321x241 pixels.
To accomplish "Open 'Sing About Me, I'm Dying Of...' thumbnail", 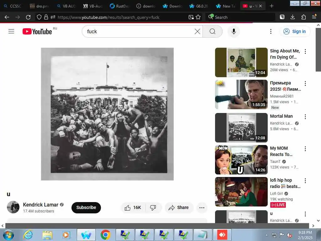I will click(241, 62).
